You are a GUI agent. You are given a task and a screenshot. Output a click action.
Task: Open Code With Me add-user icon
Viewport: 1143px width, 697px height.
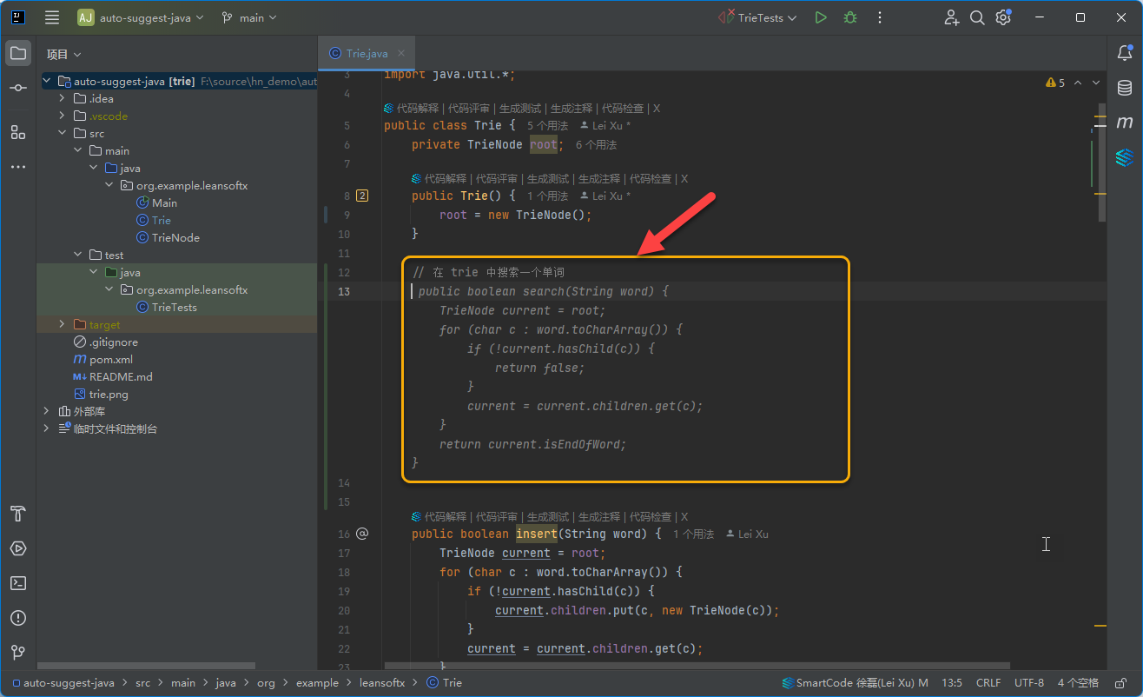952,17
